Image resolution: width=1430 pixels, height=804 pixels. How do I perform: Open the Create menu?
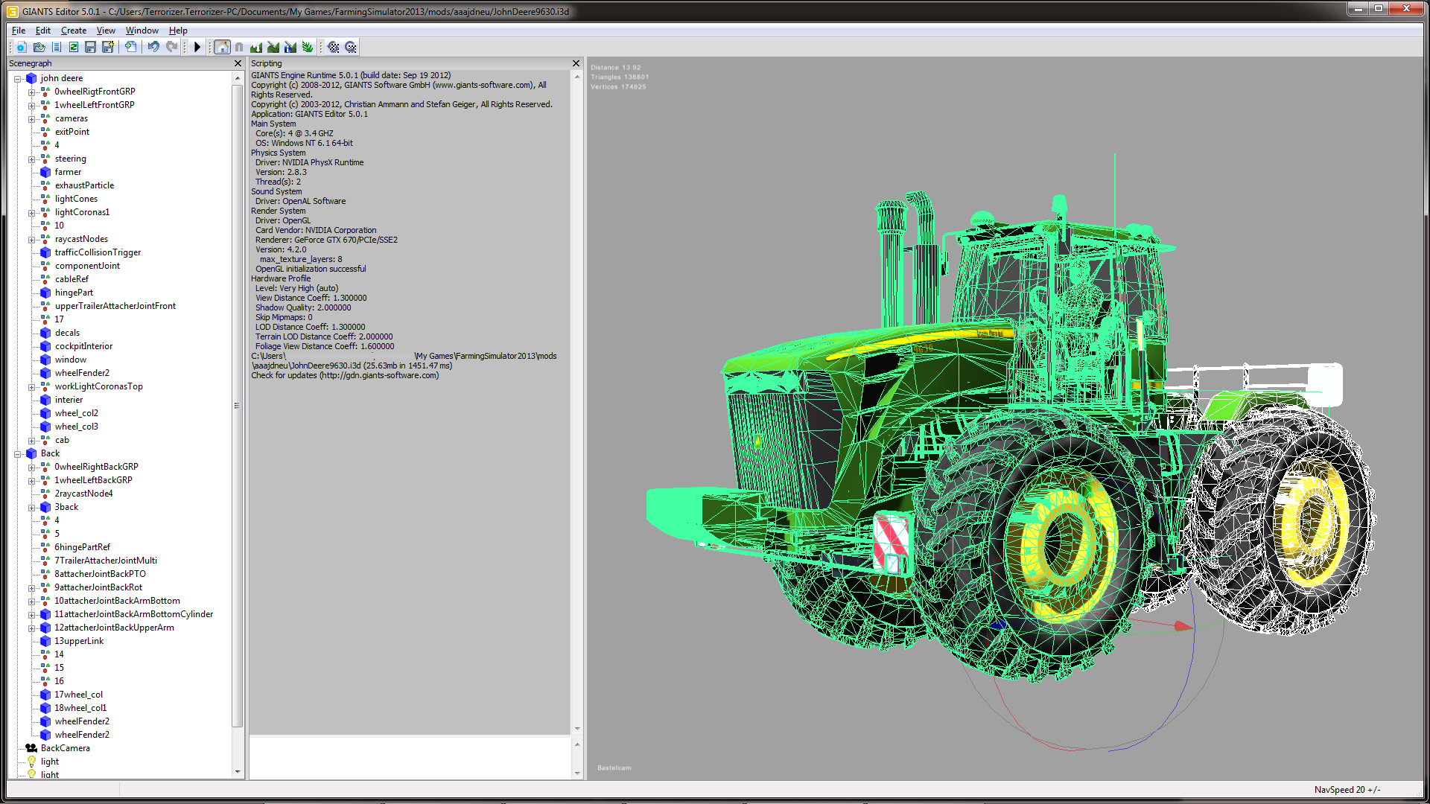click(74, 31)
